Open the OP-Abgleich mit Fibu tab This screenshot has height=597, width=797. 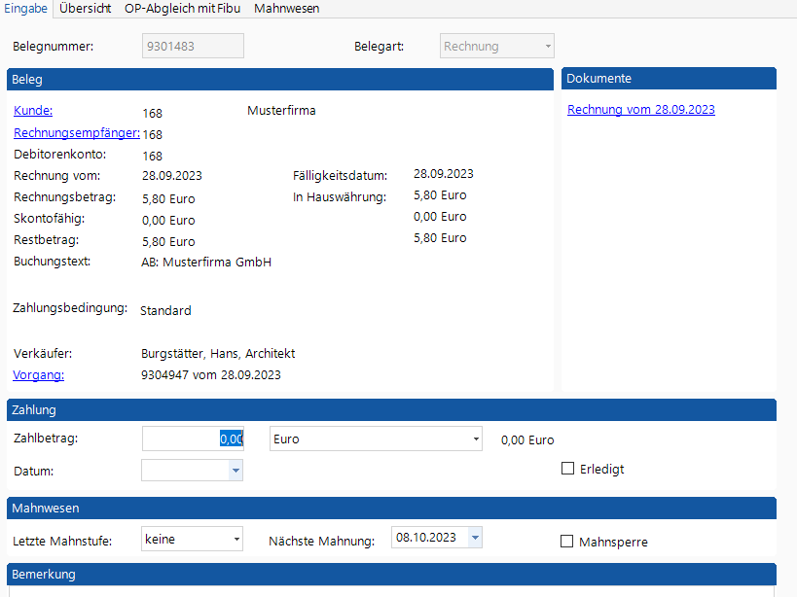click(x=182, y=8)
